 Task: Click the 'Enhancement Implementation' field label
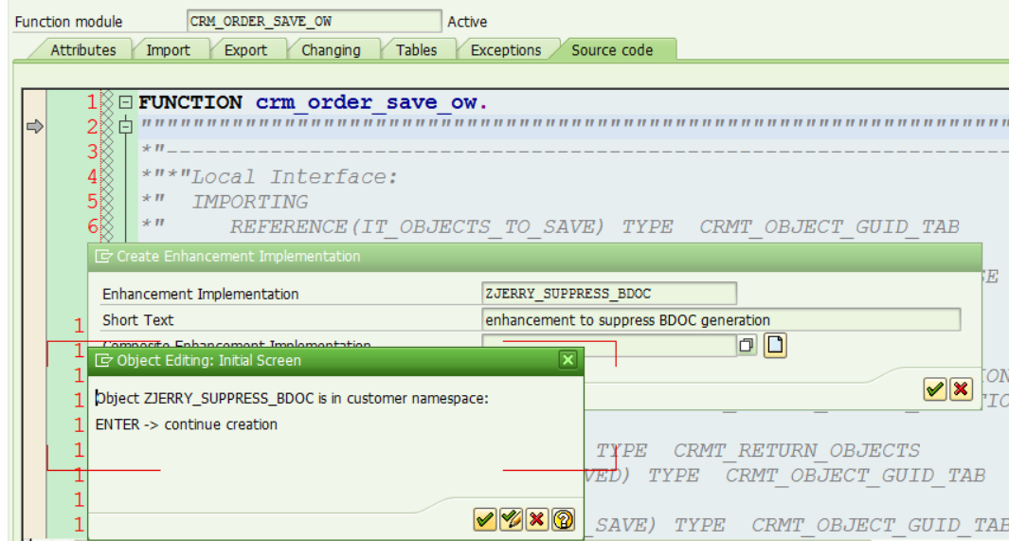(x=200, y=294)
